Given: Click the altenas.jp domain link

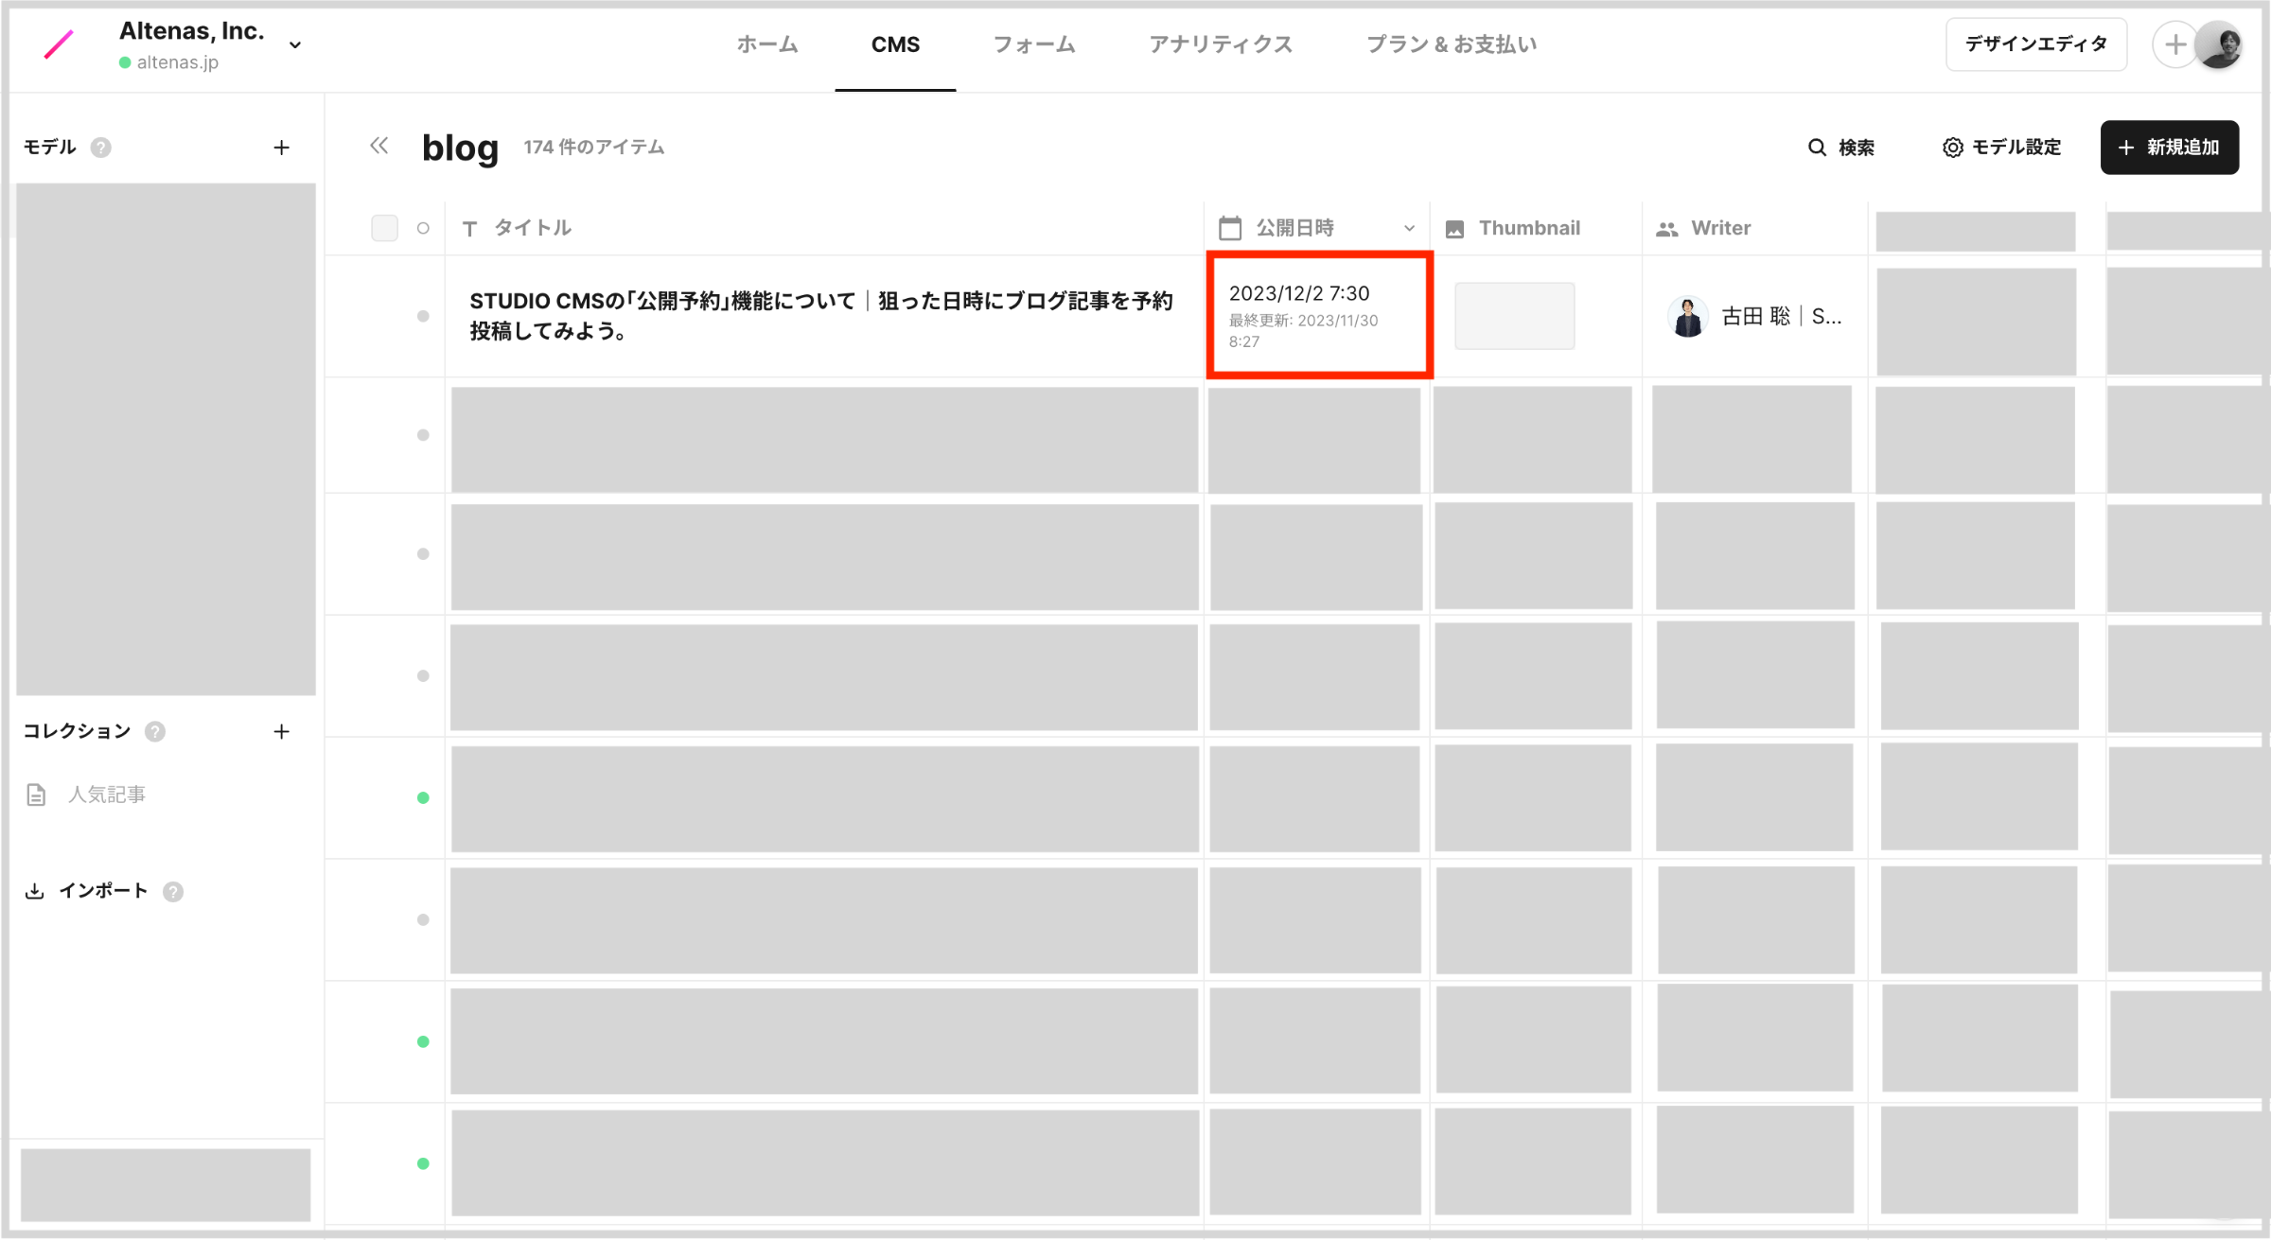Looking at the screenshot, I should (177, 62).
